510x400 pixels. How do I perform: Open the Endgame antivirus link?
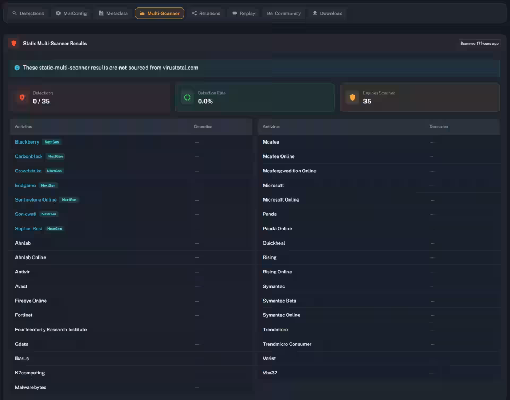(25, 185)
